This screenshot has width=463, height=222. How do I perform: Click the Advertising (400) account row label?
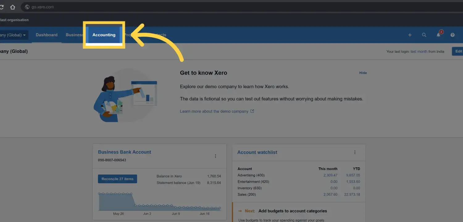pos(251,175)
